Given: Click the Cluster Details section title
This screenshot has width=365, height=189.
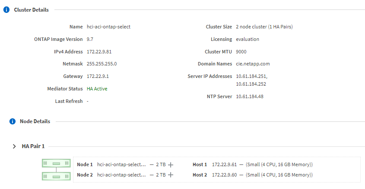Looking at the screenshot, I should click(31, 9).
